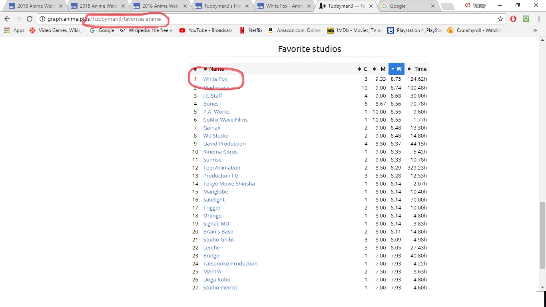The height and width of the screenshot is (307, 546).
Task: Sort table by W weighted score column
Action: click(x=396, y=69)
